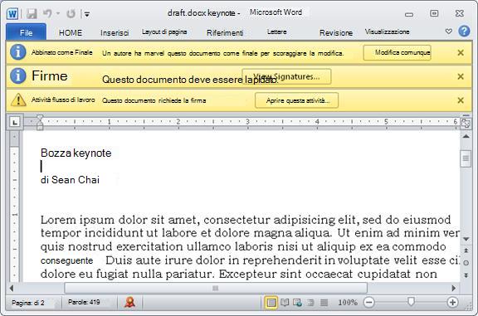The width and height of the screenshot is (478, 316).
Task: Click the indent marker on the ruler
Action: click(40, 122)
